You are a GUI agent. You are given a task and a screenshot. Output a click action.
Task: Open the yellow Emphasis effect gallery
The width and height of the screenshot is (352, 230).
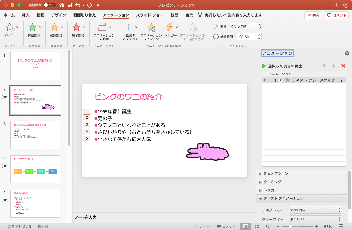[x=54, y=27]
